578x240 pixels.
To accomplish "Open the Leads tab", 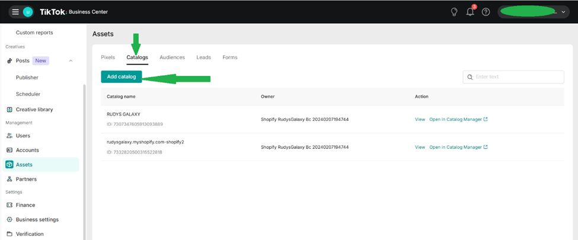I will coord(203,57).
